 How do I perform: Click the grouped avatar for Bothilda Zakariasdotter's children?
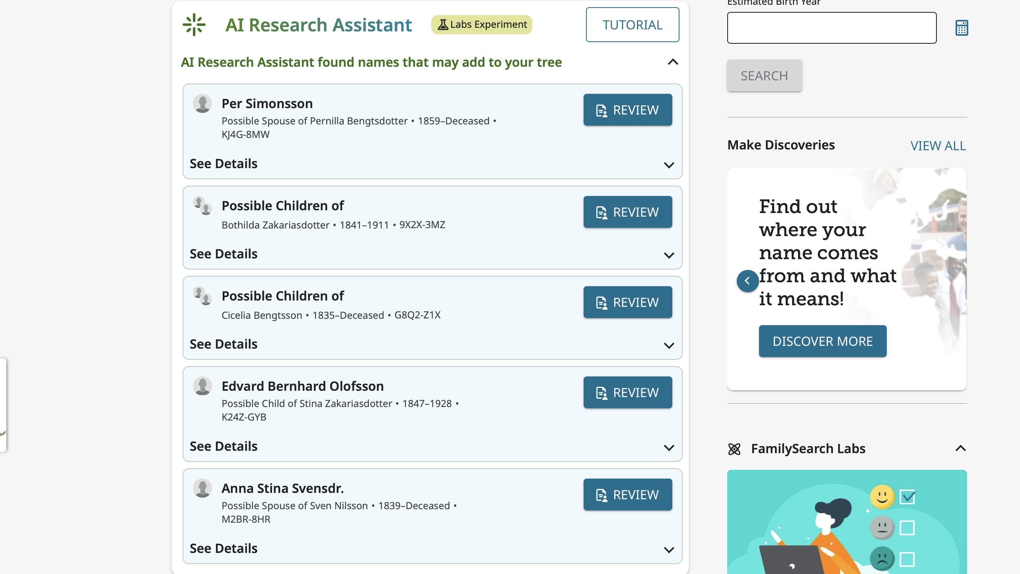(x=202, y=206)
